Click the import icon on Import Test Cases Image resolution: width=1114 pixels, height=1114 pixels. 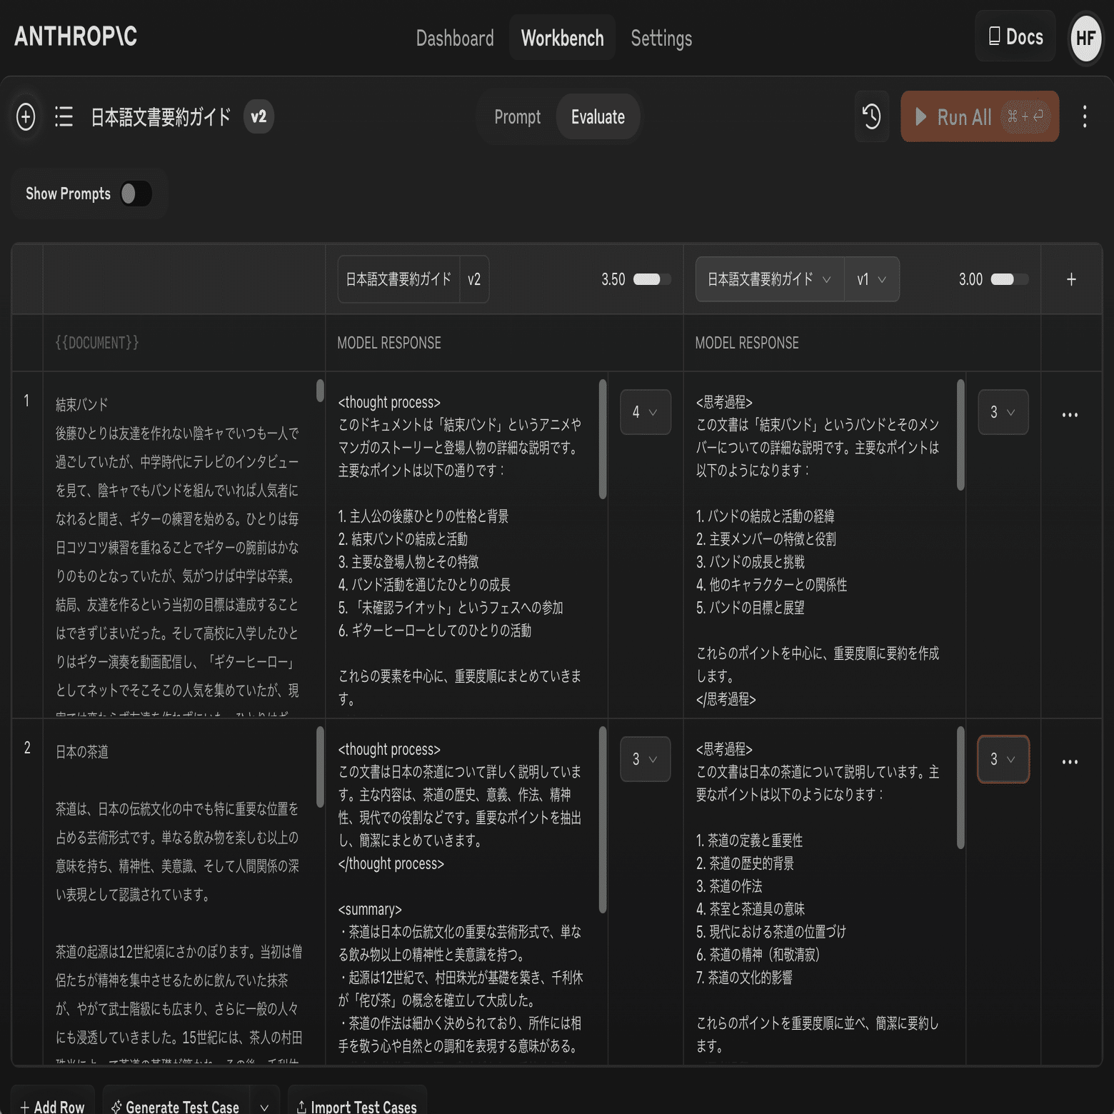300,1106
